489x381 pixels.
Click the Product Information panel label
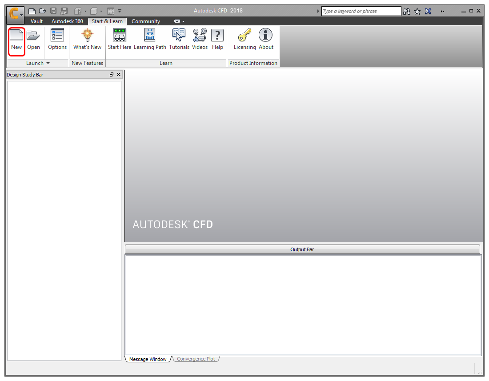coord(253,63)
